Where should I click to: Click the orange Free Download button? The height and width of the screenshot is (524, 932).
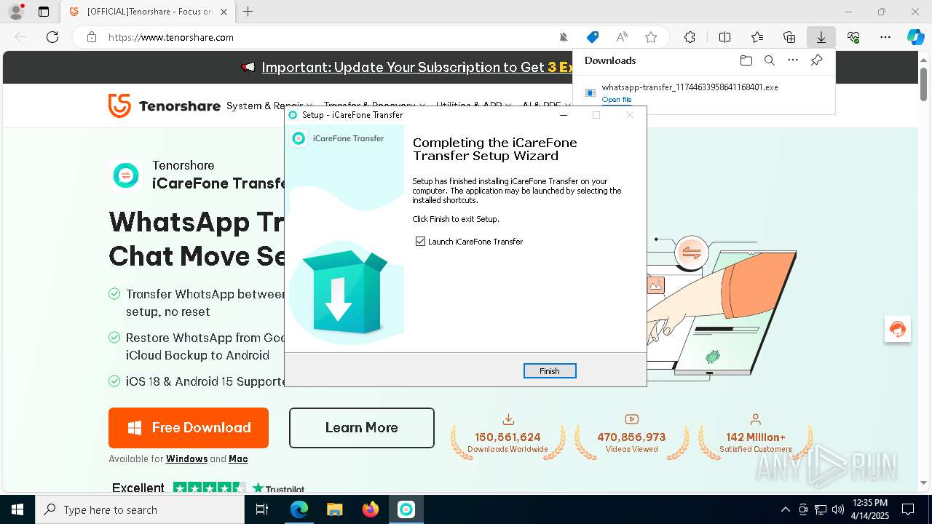[189, 428]
